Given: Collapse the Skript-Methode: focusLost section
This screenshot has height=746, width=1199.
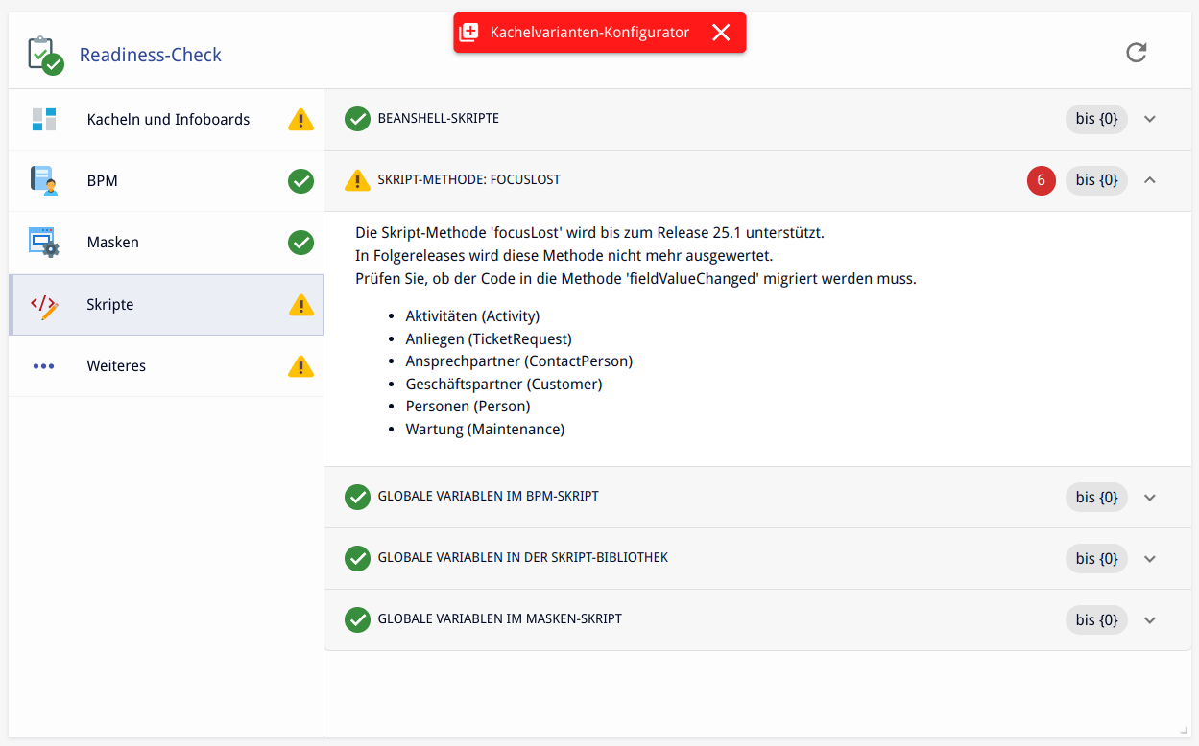Looking at the screenshot, I should pyautogui.click(x=1150, y=180).
